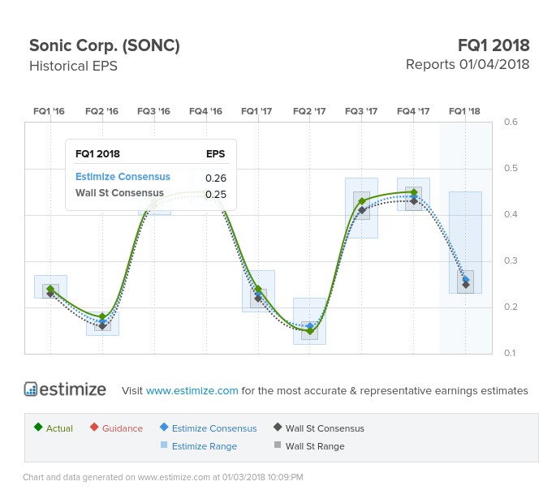Click the FQ2 '16 actual data point

pyautogui.click(x=102, y=316)
